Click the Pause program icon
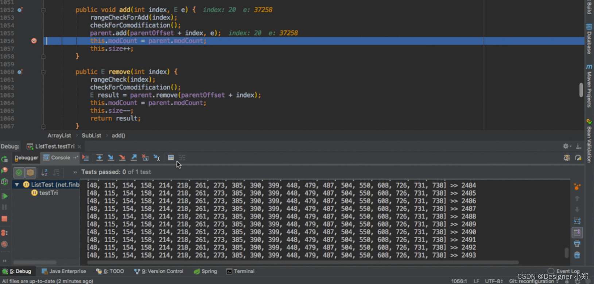Image resolution: width=594 pixels, height=284 pixels. click(4, 207)
